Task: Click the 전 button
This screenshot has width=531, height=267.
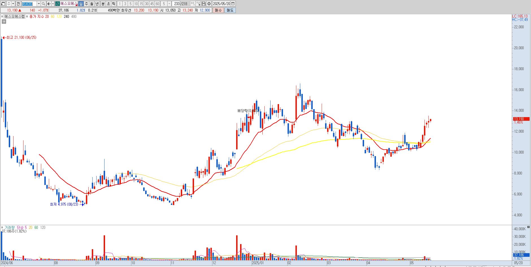Action: [x=18, y=4]
